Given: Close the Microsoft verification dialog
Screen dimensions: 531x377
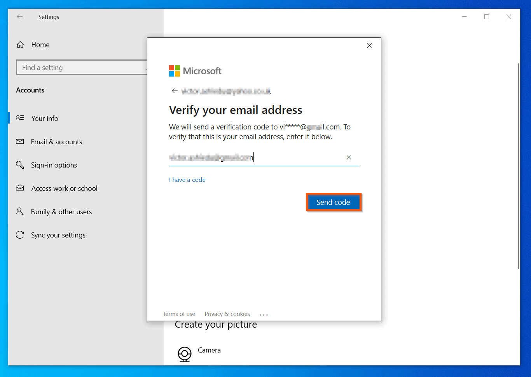Looking at the screenshot, I should (370, 45).
